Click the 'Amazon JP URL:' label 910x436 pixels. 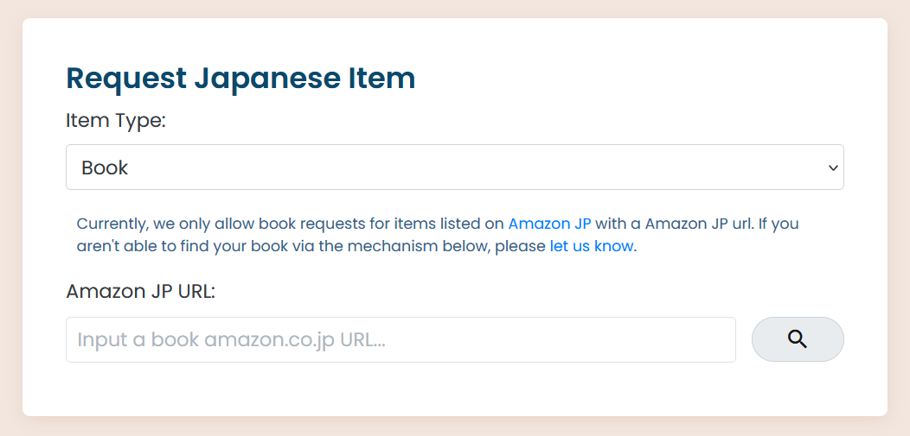click(140, 291)
